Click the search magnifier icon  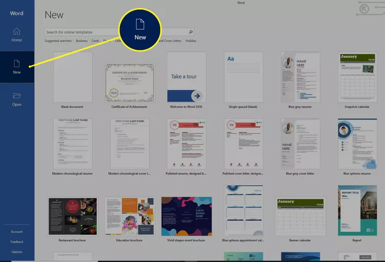click(191, 32)
